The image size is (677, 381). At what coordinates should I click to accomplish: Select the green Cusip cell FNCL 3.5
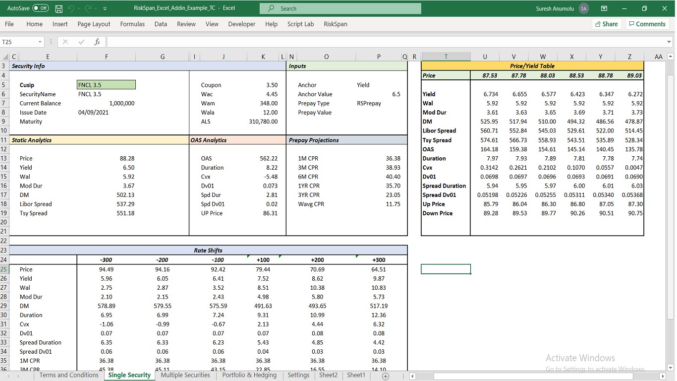point(106,85)
